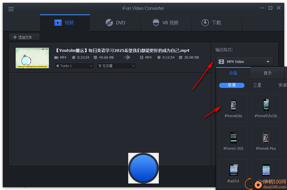Click the film icon in 视频 tab
The image size is (287, 190).
click(x=58, y=23)
